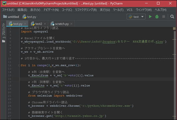Viewport: 177px width, 120px height.
Task: Open the ナビゲート(N) menu
Action: (x=51, y=10)
